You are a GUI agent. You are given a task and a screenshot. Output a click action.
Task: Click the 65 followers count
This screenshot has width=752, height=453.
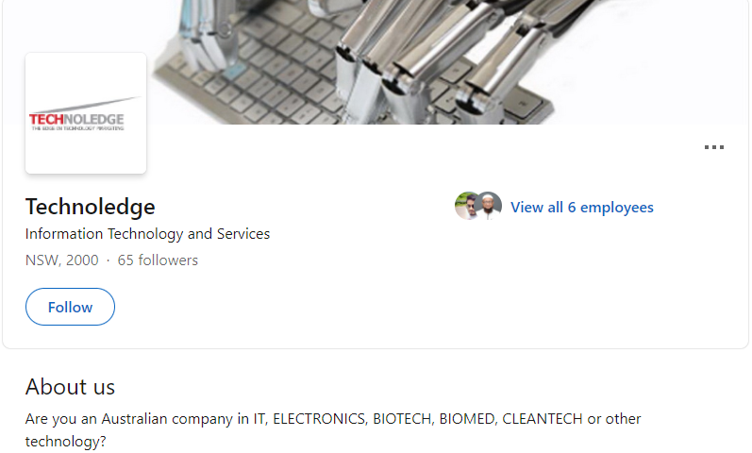pos(158,260)
